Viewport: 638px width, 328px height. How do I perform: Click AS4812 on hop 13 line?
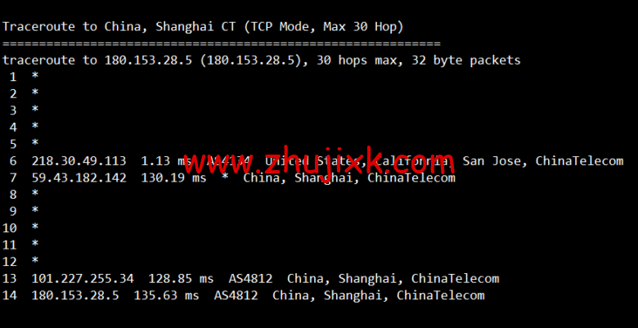tap(250, 279)
